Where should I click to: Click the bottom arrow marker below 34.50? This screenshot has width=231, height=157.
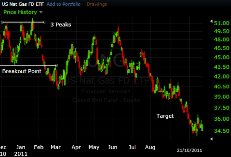point(211,139)
